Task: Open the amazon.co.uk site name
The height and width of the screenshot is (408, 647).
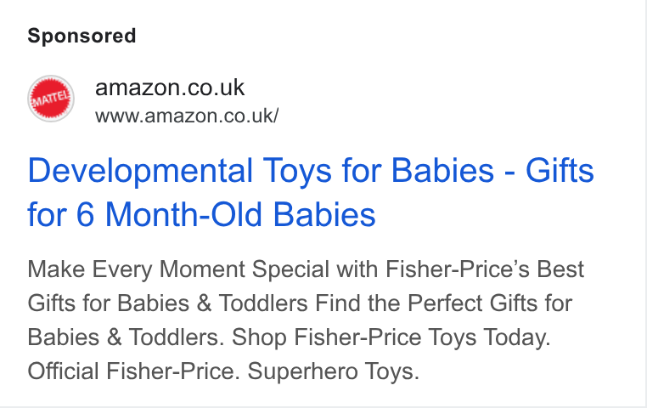Action: [x=170, y=88]
